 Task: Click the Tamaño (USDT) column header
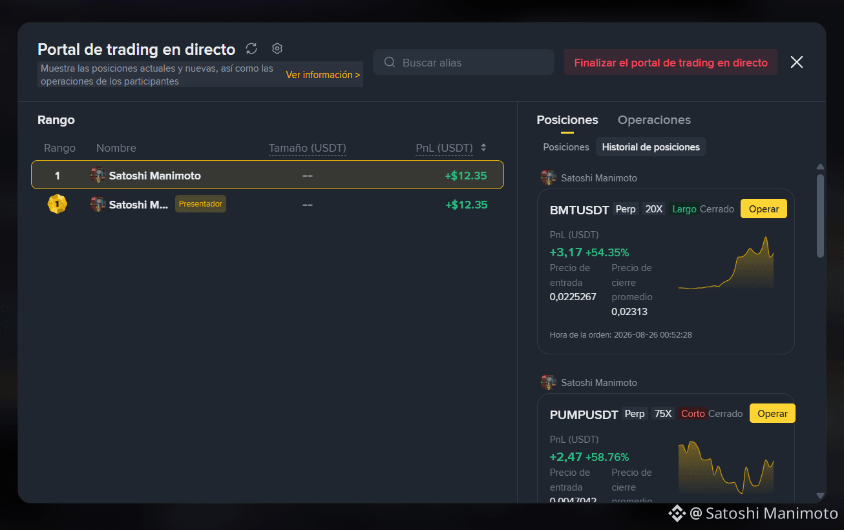click(308, 148)
